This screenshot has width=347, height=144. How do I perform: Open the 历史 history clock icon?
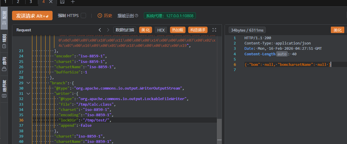tap(100, 16)
